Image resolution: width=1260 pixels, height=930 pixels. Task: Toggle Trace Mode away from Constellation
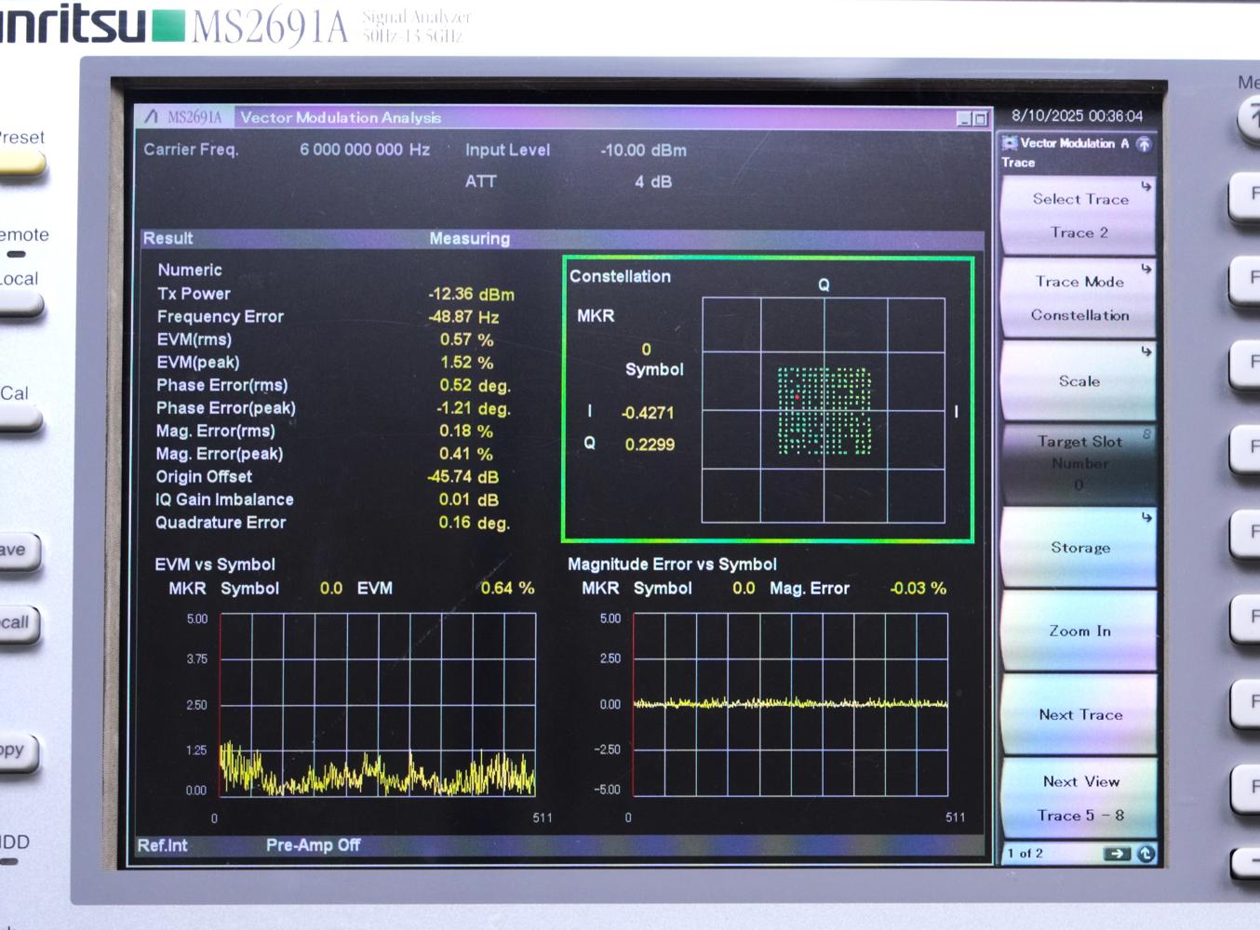pyautogui.click(x=1077, y=298)
